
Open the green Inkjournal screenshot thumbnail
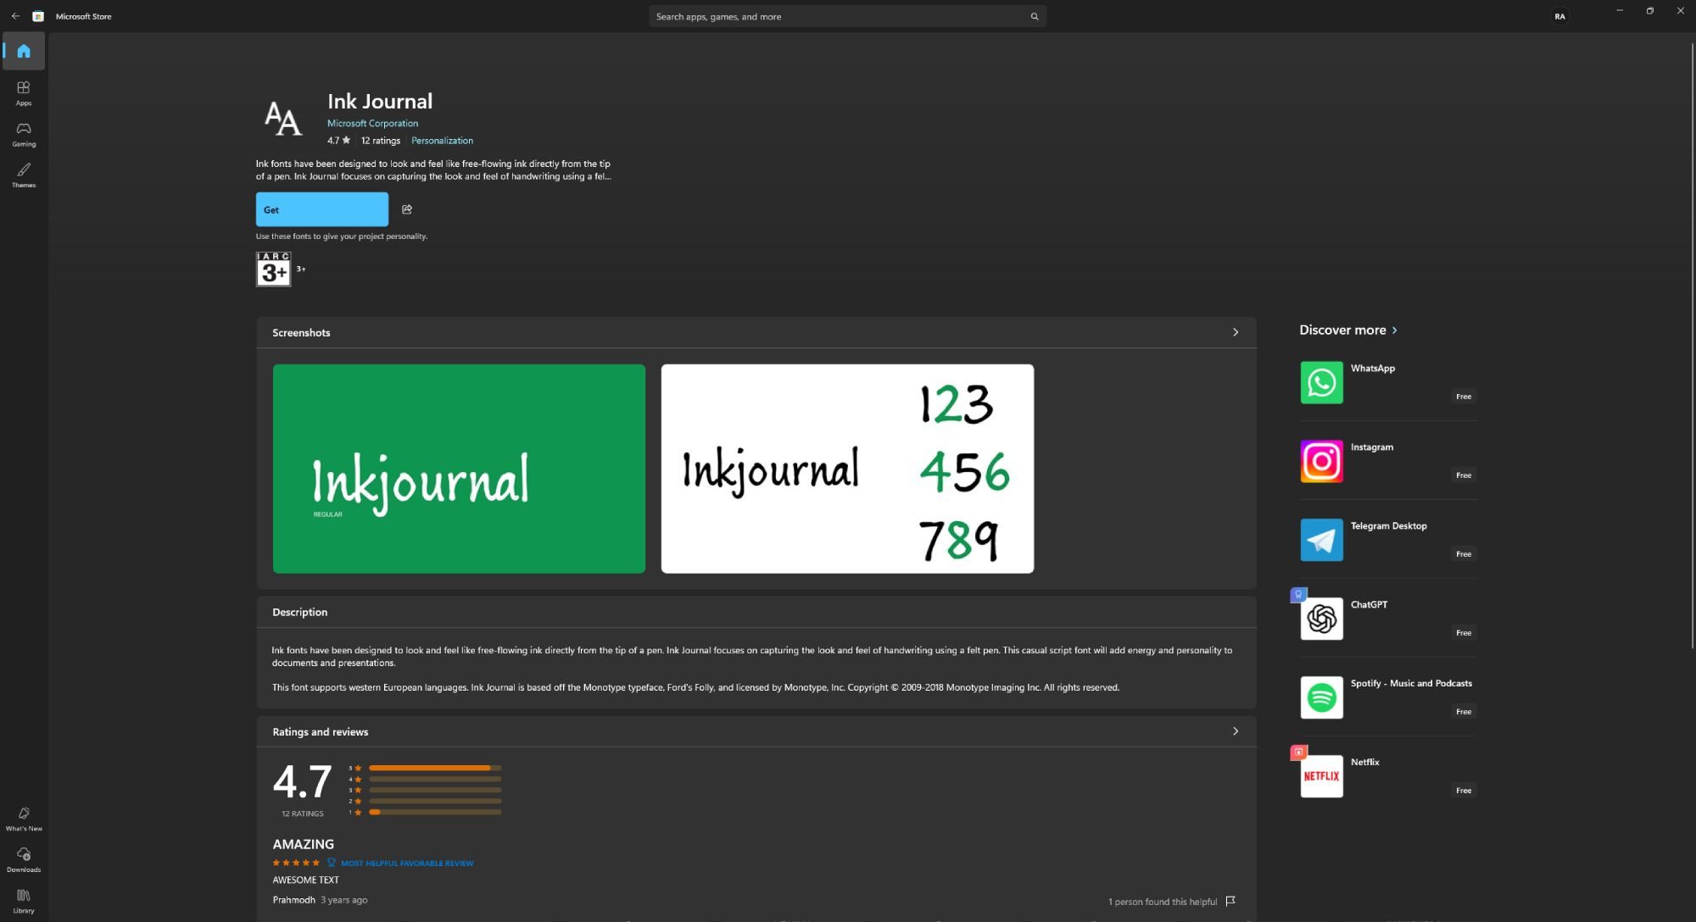point(459,469)
